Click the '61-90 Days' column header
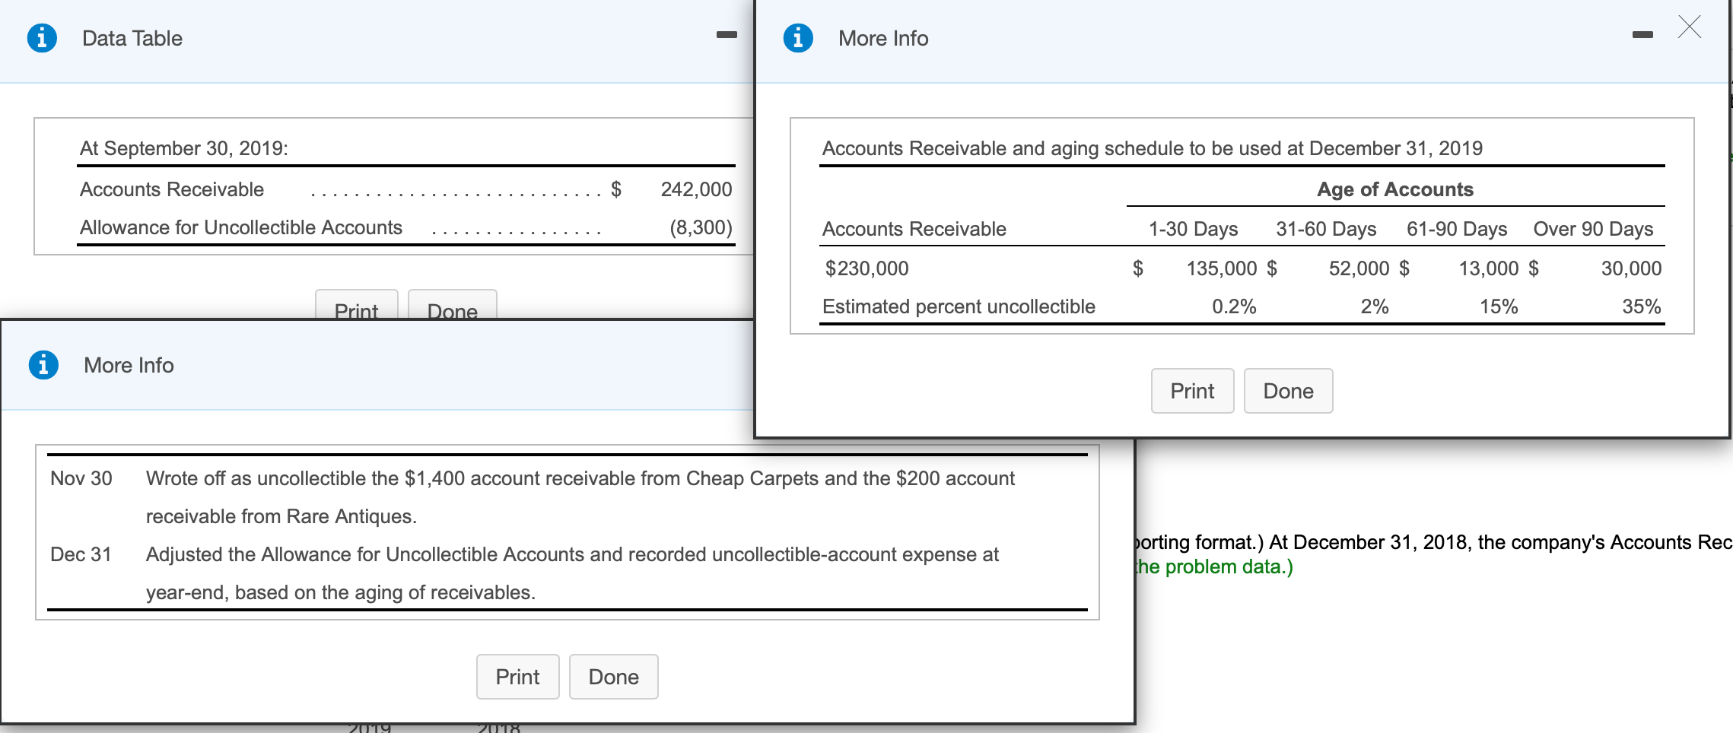This screenshot has height=733, width=1733. tap(1457, 229)
